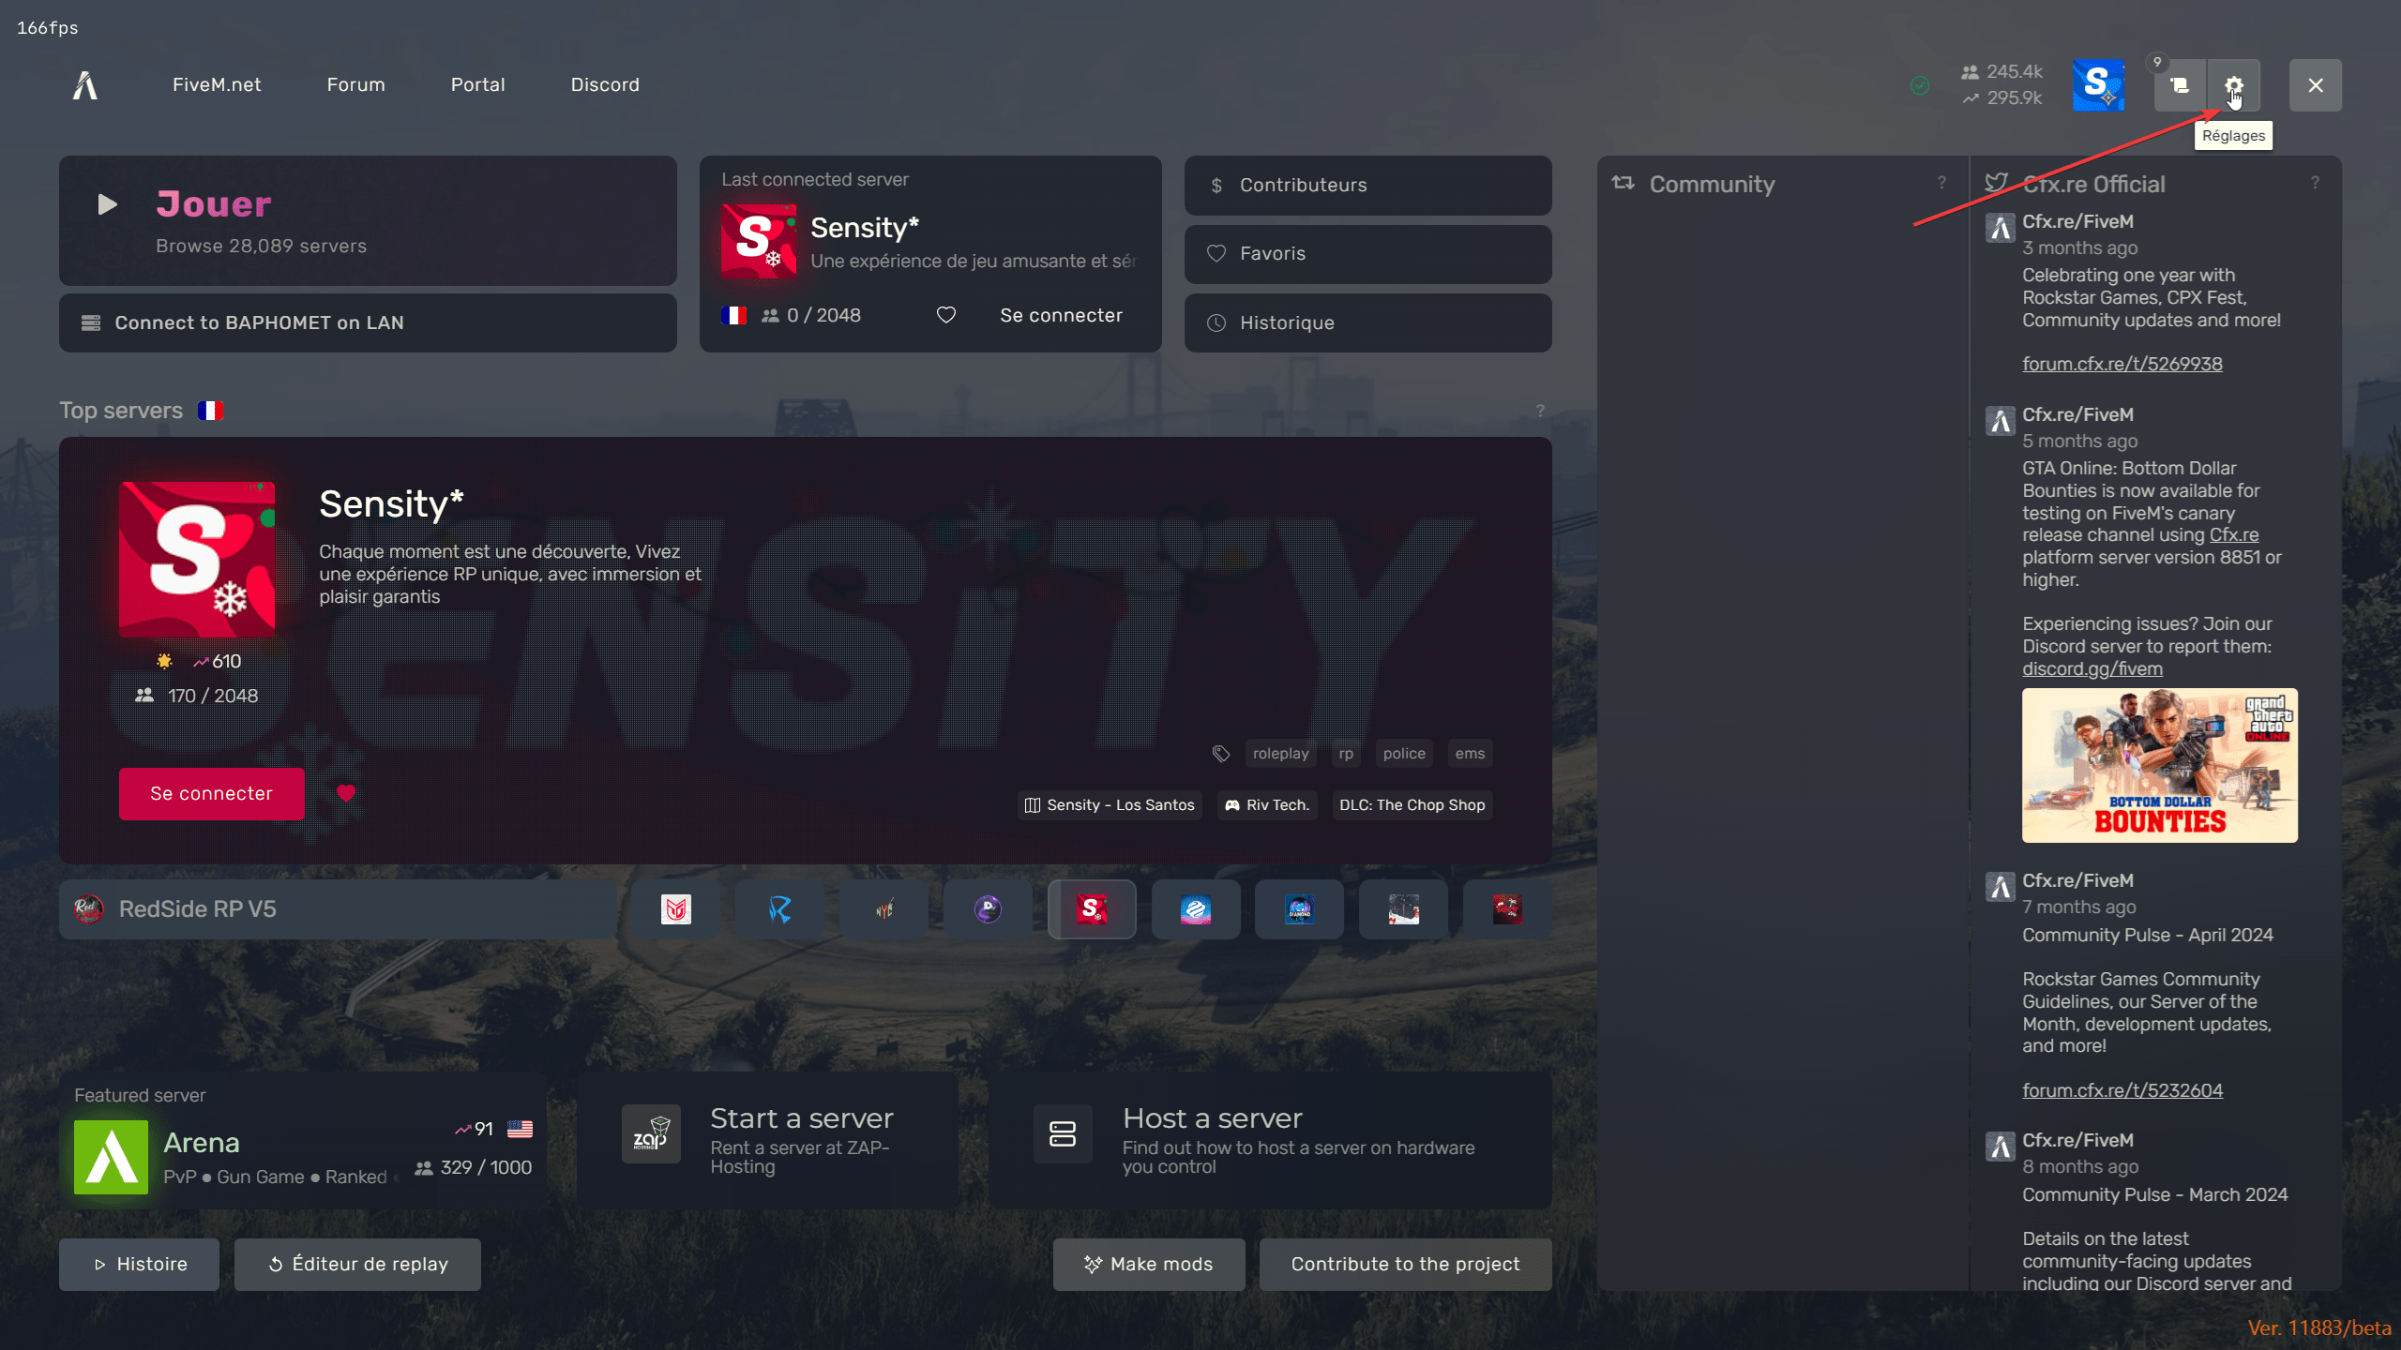This screenshot has height=1350, width=2401.
Task: Select the white and red car server icon
Action: [x=1403, y=909]
